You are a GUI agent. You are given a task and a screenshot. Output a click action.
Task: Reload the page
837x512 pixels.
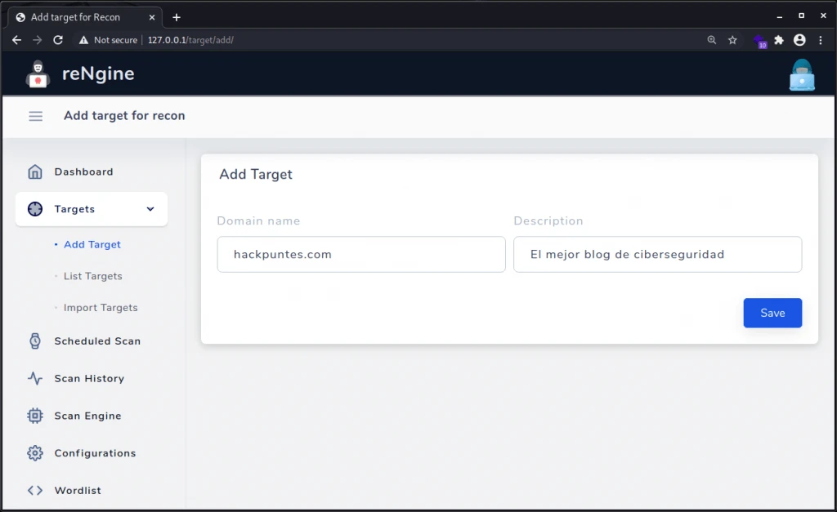pyautogui.click(x=58, y=40)
